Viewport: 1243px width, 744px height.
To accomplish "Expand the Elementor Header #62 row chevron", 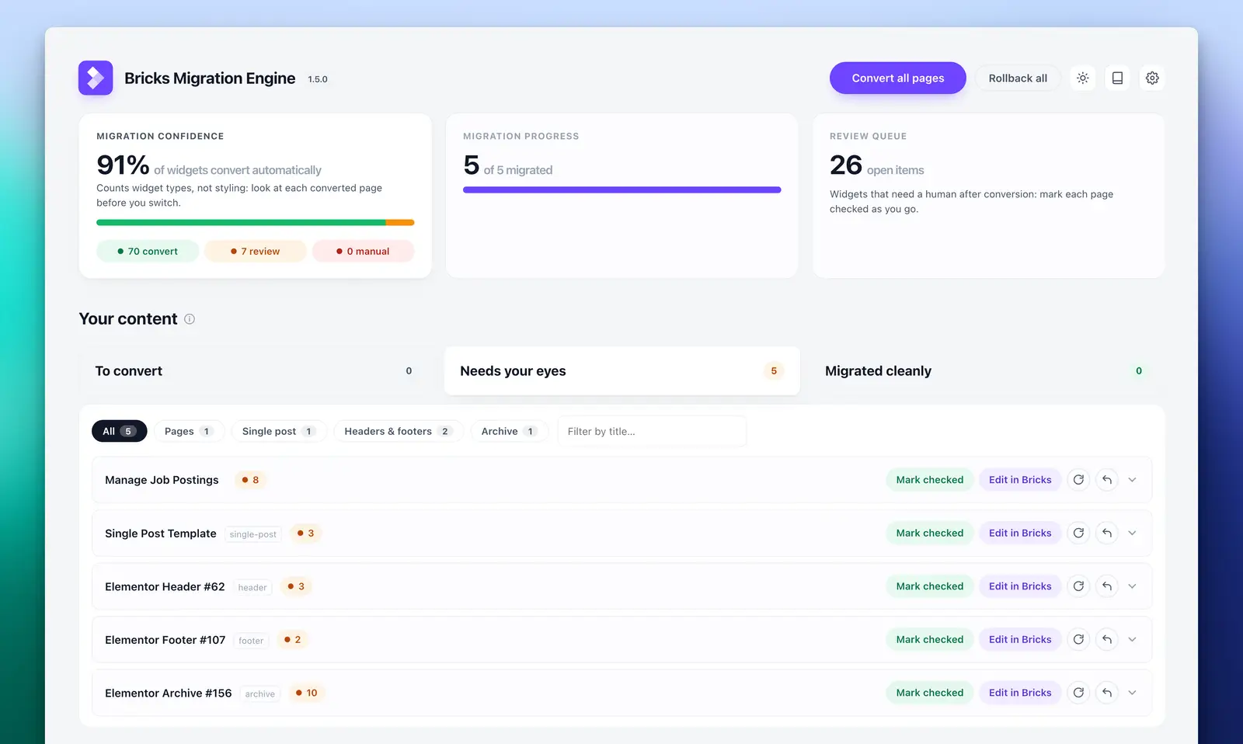I will point(1133,586).
